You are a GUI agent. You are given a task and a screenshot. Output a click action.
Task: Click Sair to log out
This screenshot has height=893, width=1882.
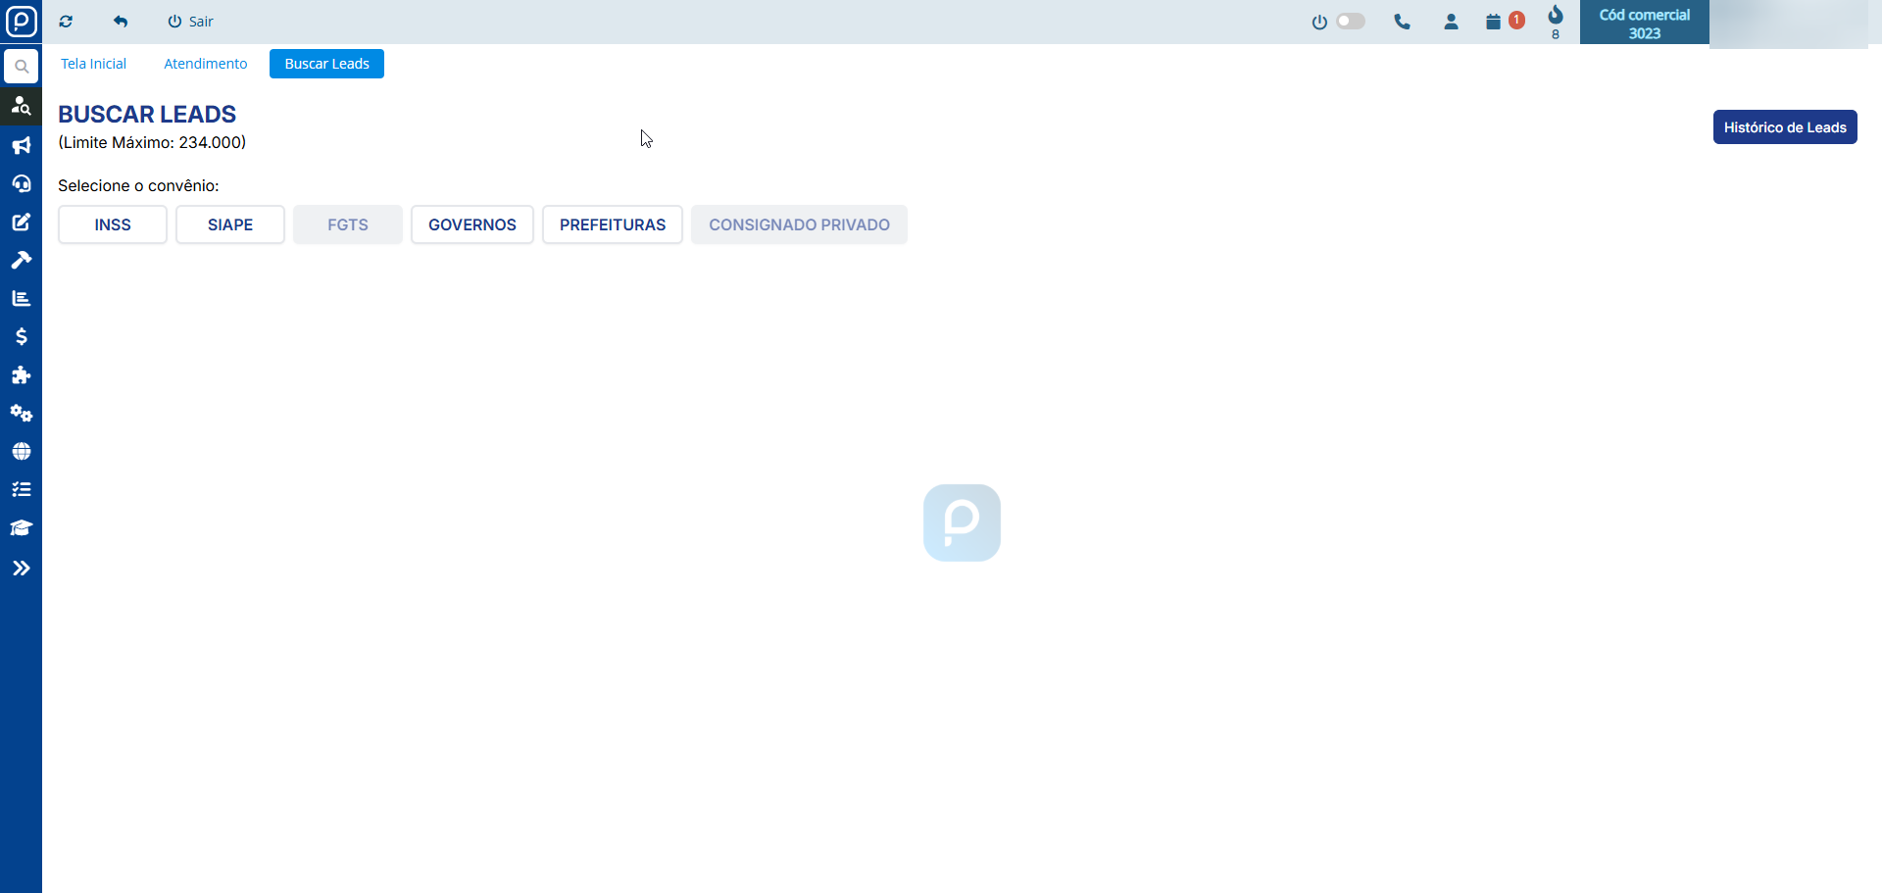point(190,22)
